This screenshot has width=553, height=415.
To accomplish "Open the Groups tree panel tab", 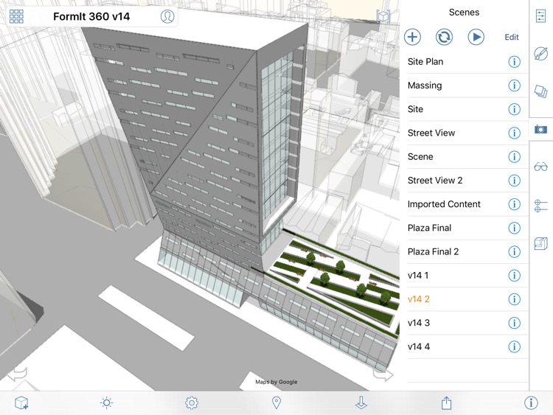I will (x=540, y=243).
